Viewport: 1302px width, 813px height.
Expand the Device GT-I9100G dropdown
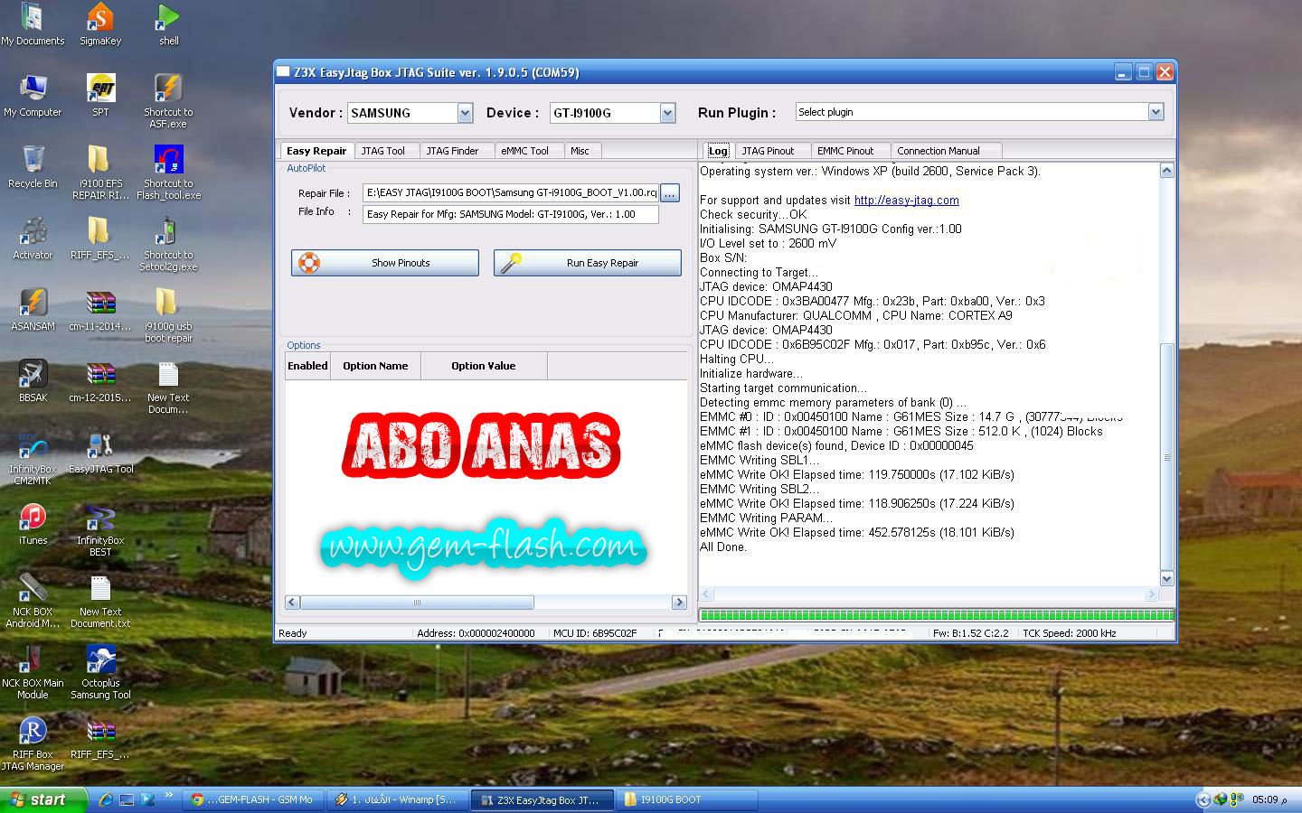coord(667,113)
